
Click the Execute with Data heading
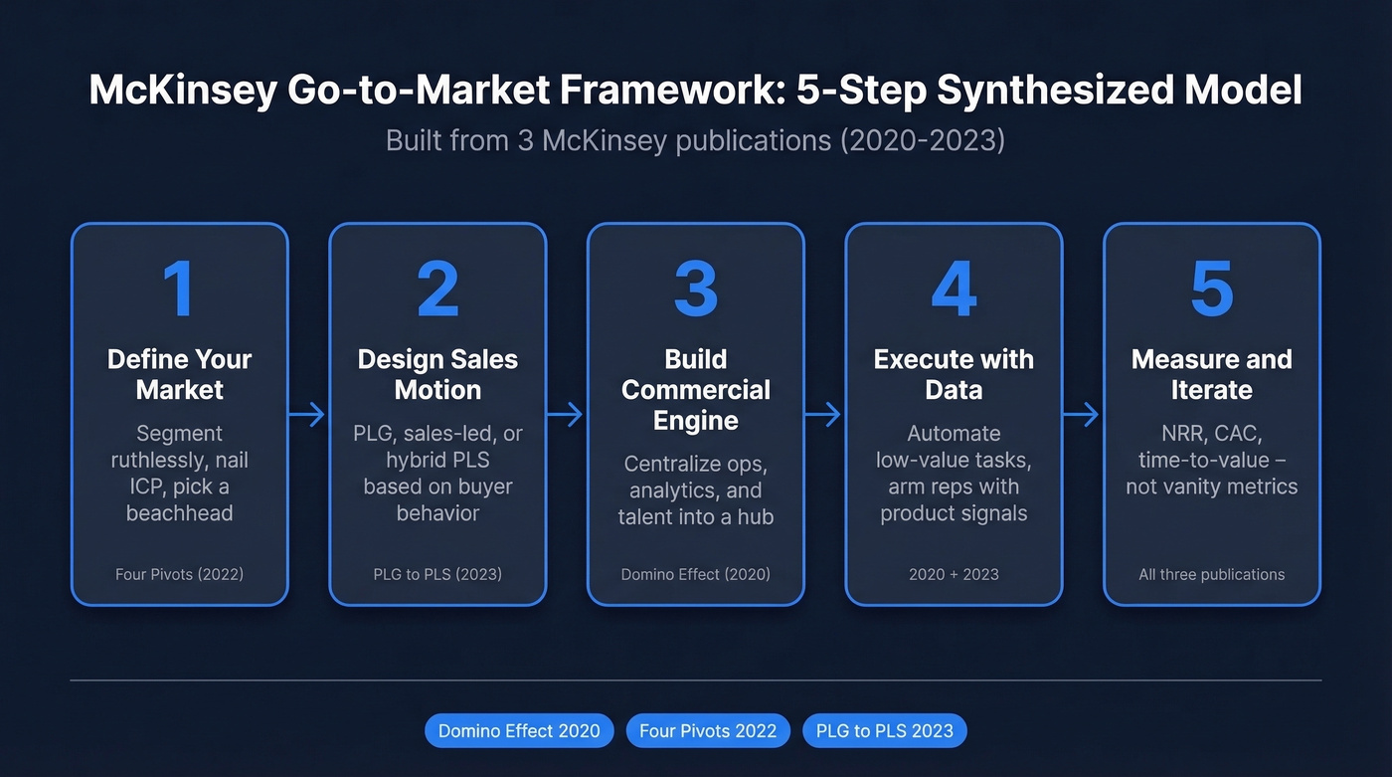click(953, 374)
